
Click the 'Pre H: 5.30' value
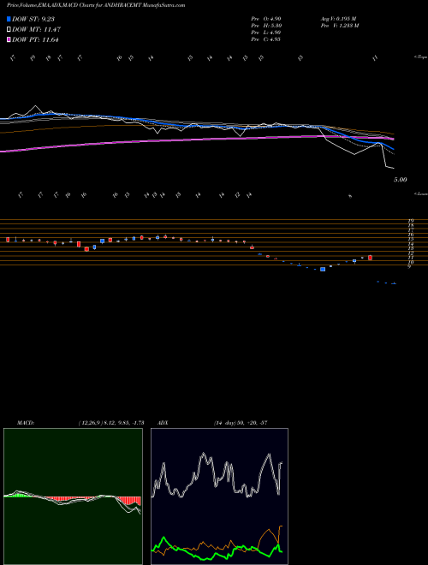(x=266, y=26)
